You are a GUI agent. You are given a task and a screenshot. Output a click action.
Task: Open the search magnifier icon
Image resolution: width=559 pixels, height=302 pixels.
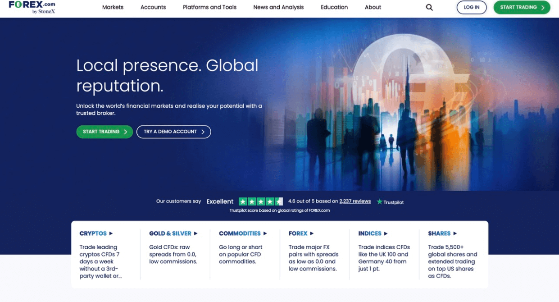pyautogui.click(x=429, y=7)
